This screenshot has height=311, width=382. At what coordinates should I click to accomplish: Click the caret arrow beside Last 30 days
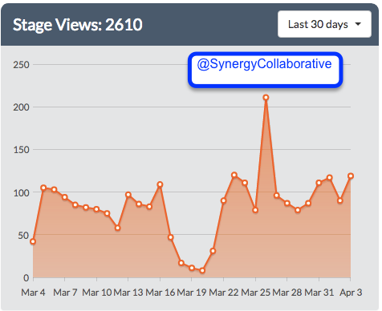[358, 24]
